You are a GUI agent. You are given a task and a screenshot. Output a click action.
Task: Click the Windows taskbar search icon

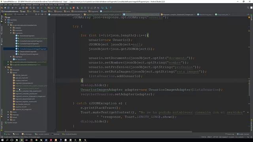(7, 140)
